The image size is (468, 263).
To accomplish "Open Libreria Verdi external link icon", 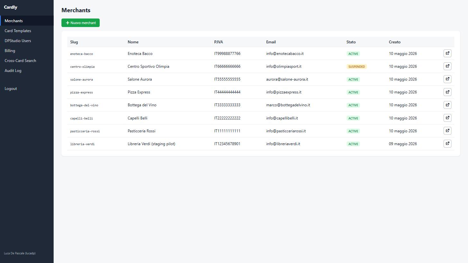I will coord(447,144).
